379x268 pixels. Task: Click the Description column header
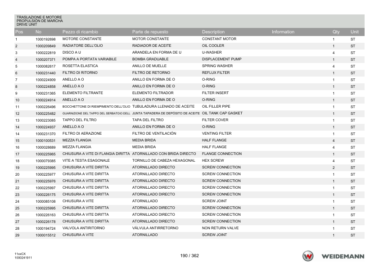(213, 32)
